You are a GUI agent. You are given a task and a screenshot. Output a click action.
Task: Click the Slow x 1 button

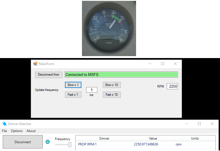[73, 85]
